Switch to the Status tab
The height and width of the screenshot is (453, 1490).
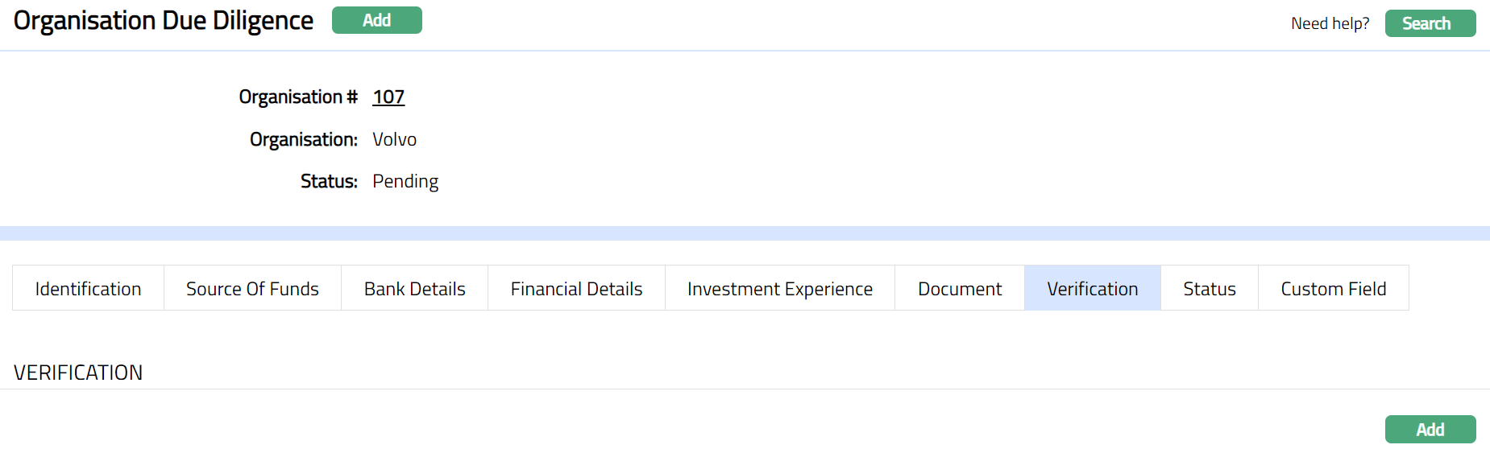pyautogui.click(x=1209, y=288)
